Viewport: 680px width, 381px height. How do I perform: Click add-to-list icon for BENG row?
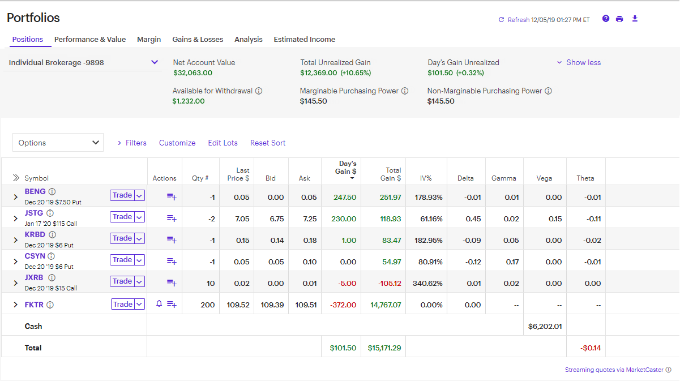172,196
